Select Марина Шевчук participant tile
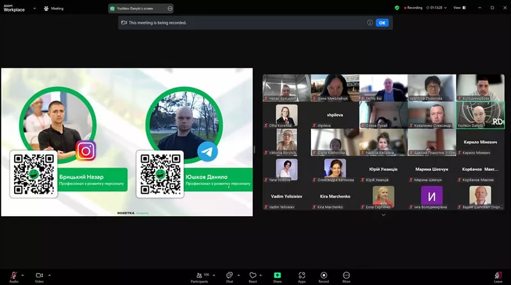Viewport: 511px width, 285px height. coord(432,169)
